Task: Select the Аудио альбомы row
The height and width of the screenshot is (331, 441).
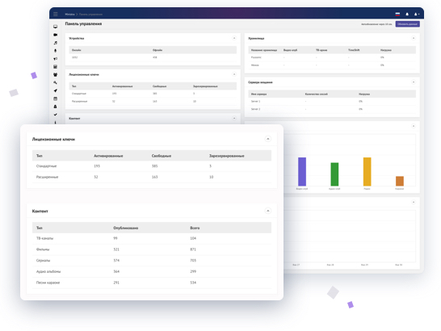Action: (x=152, y=271)
